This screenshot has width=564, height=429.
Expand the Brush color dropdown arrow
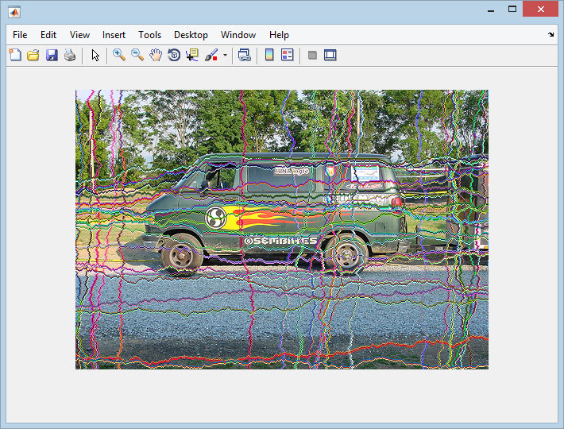tap(225, 55)
